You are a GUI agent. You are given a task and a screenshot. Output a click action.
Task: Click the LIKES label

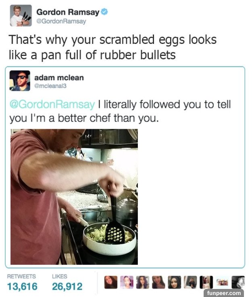click(60, 276)
